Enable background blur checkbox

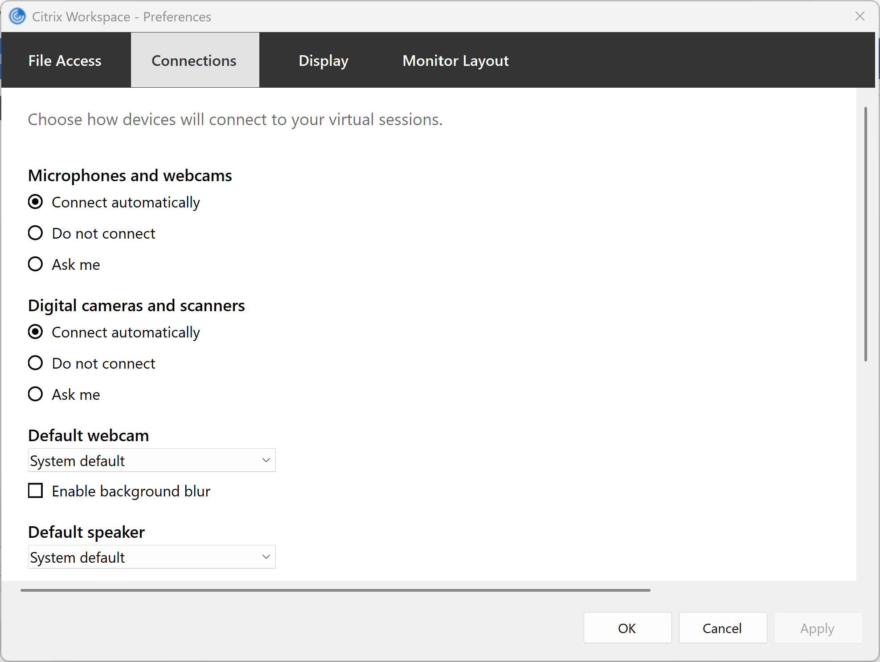tap(36, 491)
